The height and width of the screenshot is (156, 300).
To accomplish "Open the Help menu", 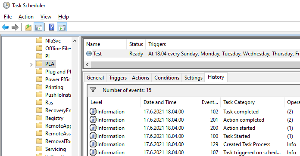I will click(x=63, y=17).
